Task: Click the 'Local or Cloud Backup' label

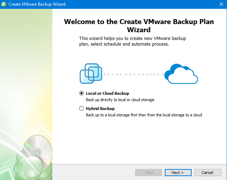Action: (x=107, y=93)
